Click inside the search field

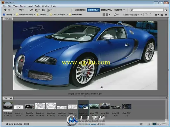pos(147,10)
